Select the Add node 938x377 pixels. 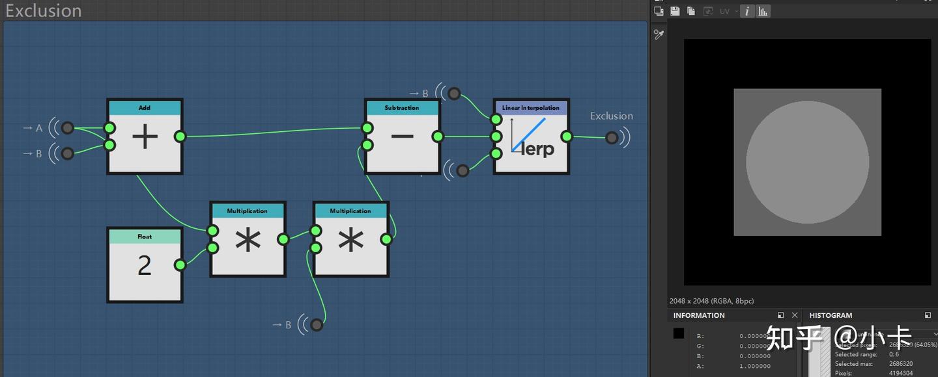[145, 136]
